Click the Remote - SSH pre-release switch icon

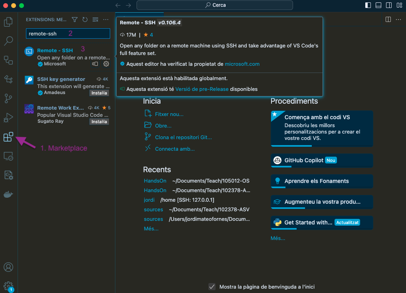[x=95, y=64]
